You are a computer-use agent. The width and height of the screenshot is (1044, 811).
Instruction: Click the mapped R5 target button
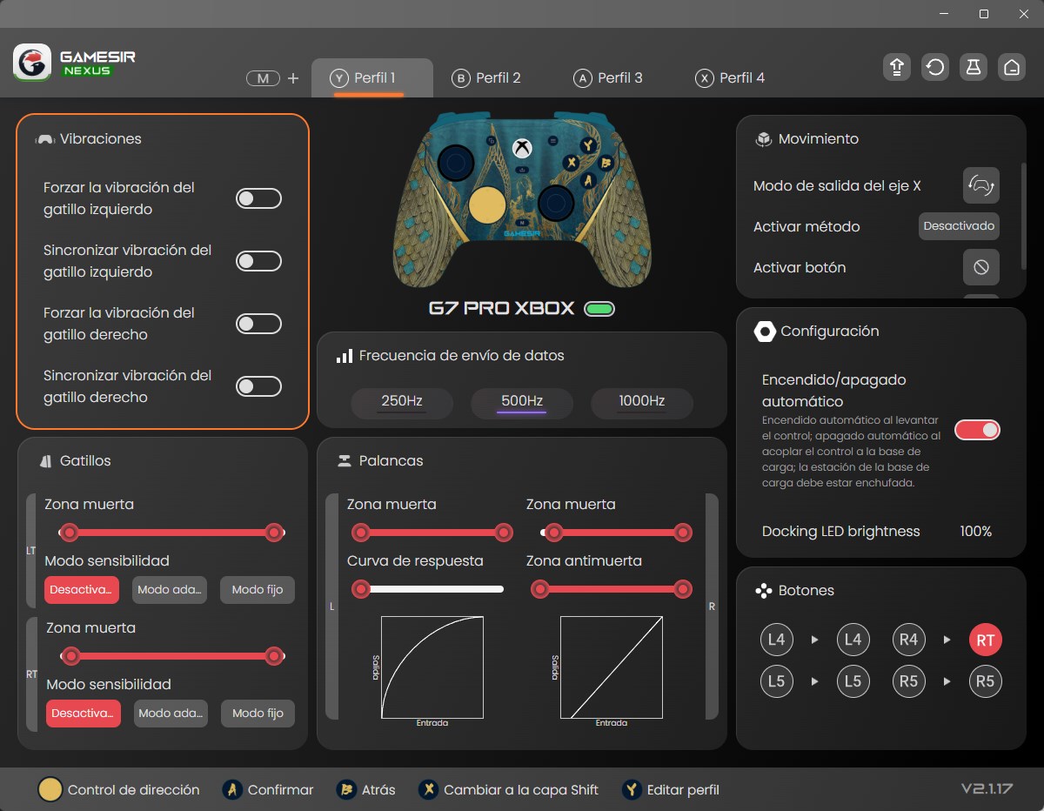tap(986, 681)
